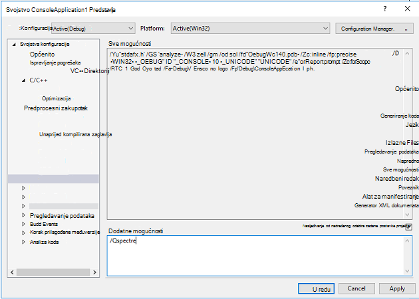Toggle the inherit from parent checkbox
The height and width of the screenshot is (299, 419).
point(409,227)
